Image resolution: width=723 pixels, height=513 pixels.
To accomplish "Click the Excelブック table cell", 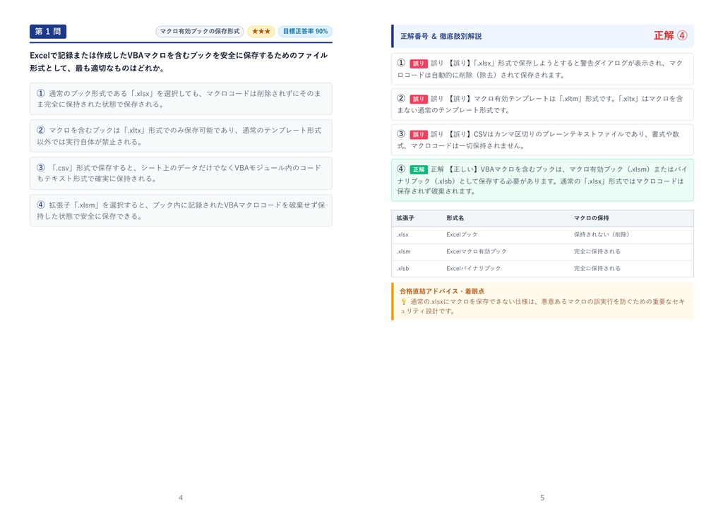I will [x=462, y=234].
